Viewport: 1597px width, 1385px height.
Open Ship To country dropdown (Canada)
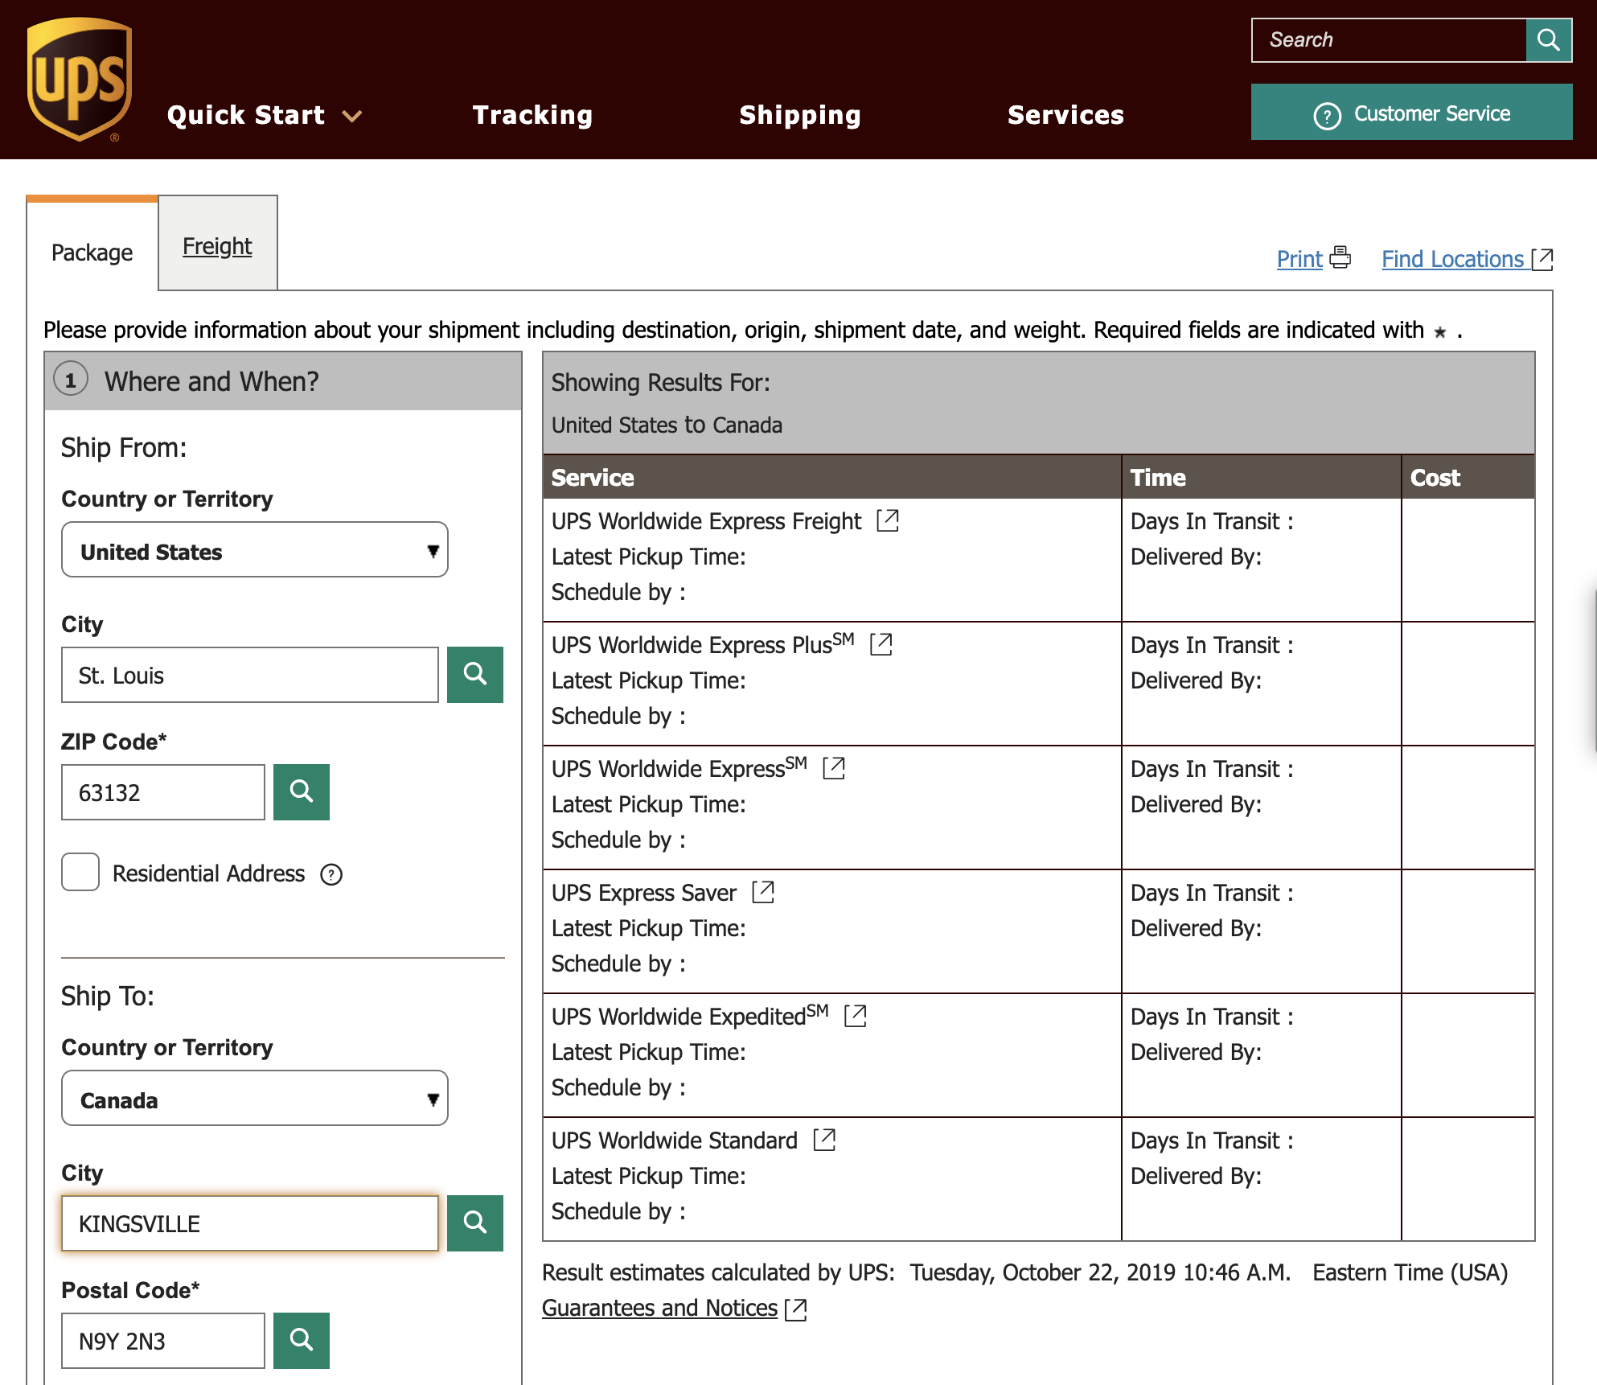[x=254, y=1099]
